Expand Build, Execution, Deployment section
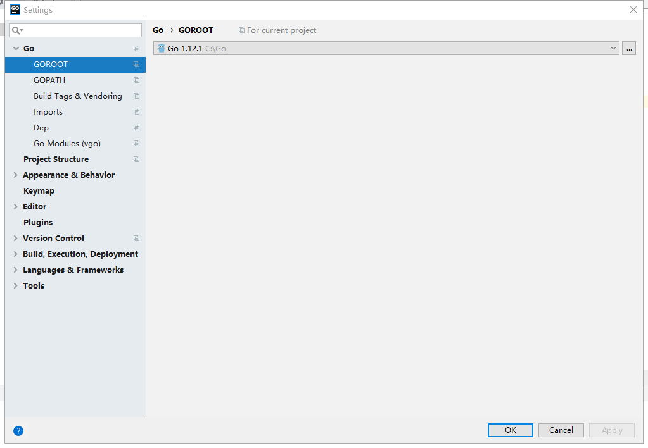Viewport: 648px width, 448px height. click(15, 254)
